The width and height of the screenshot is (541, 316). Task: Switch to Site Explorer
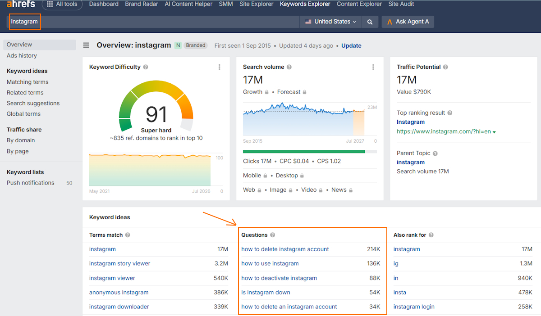click(256, 4)
